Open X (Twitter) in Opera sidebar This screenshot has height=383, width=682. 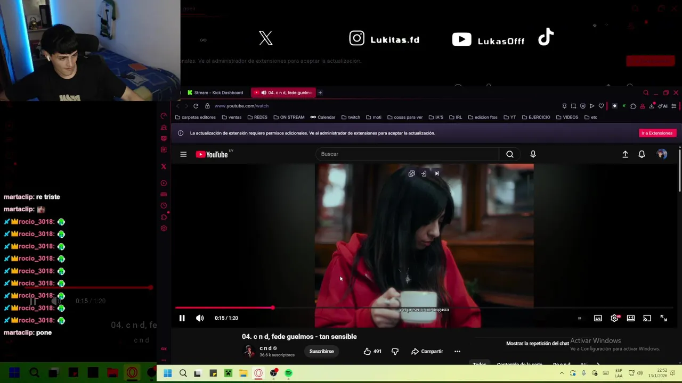[x=164, y=166]
